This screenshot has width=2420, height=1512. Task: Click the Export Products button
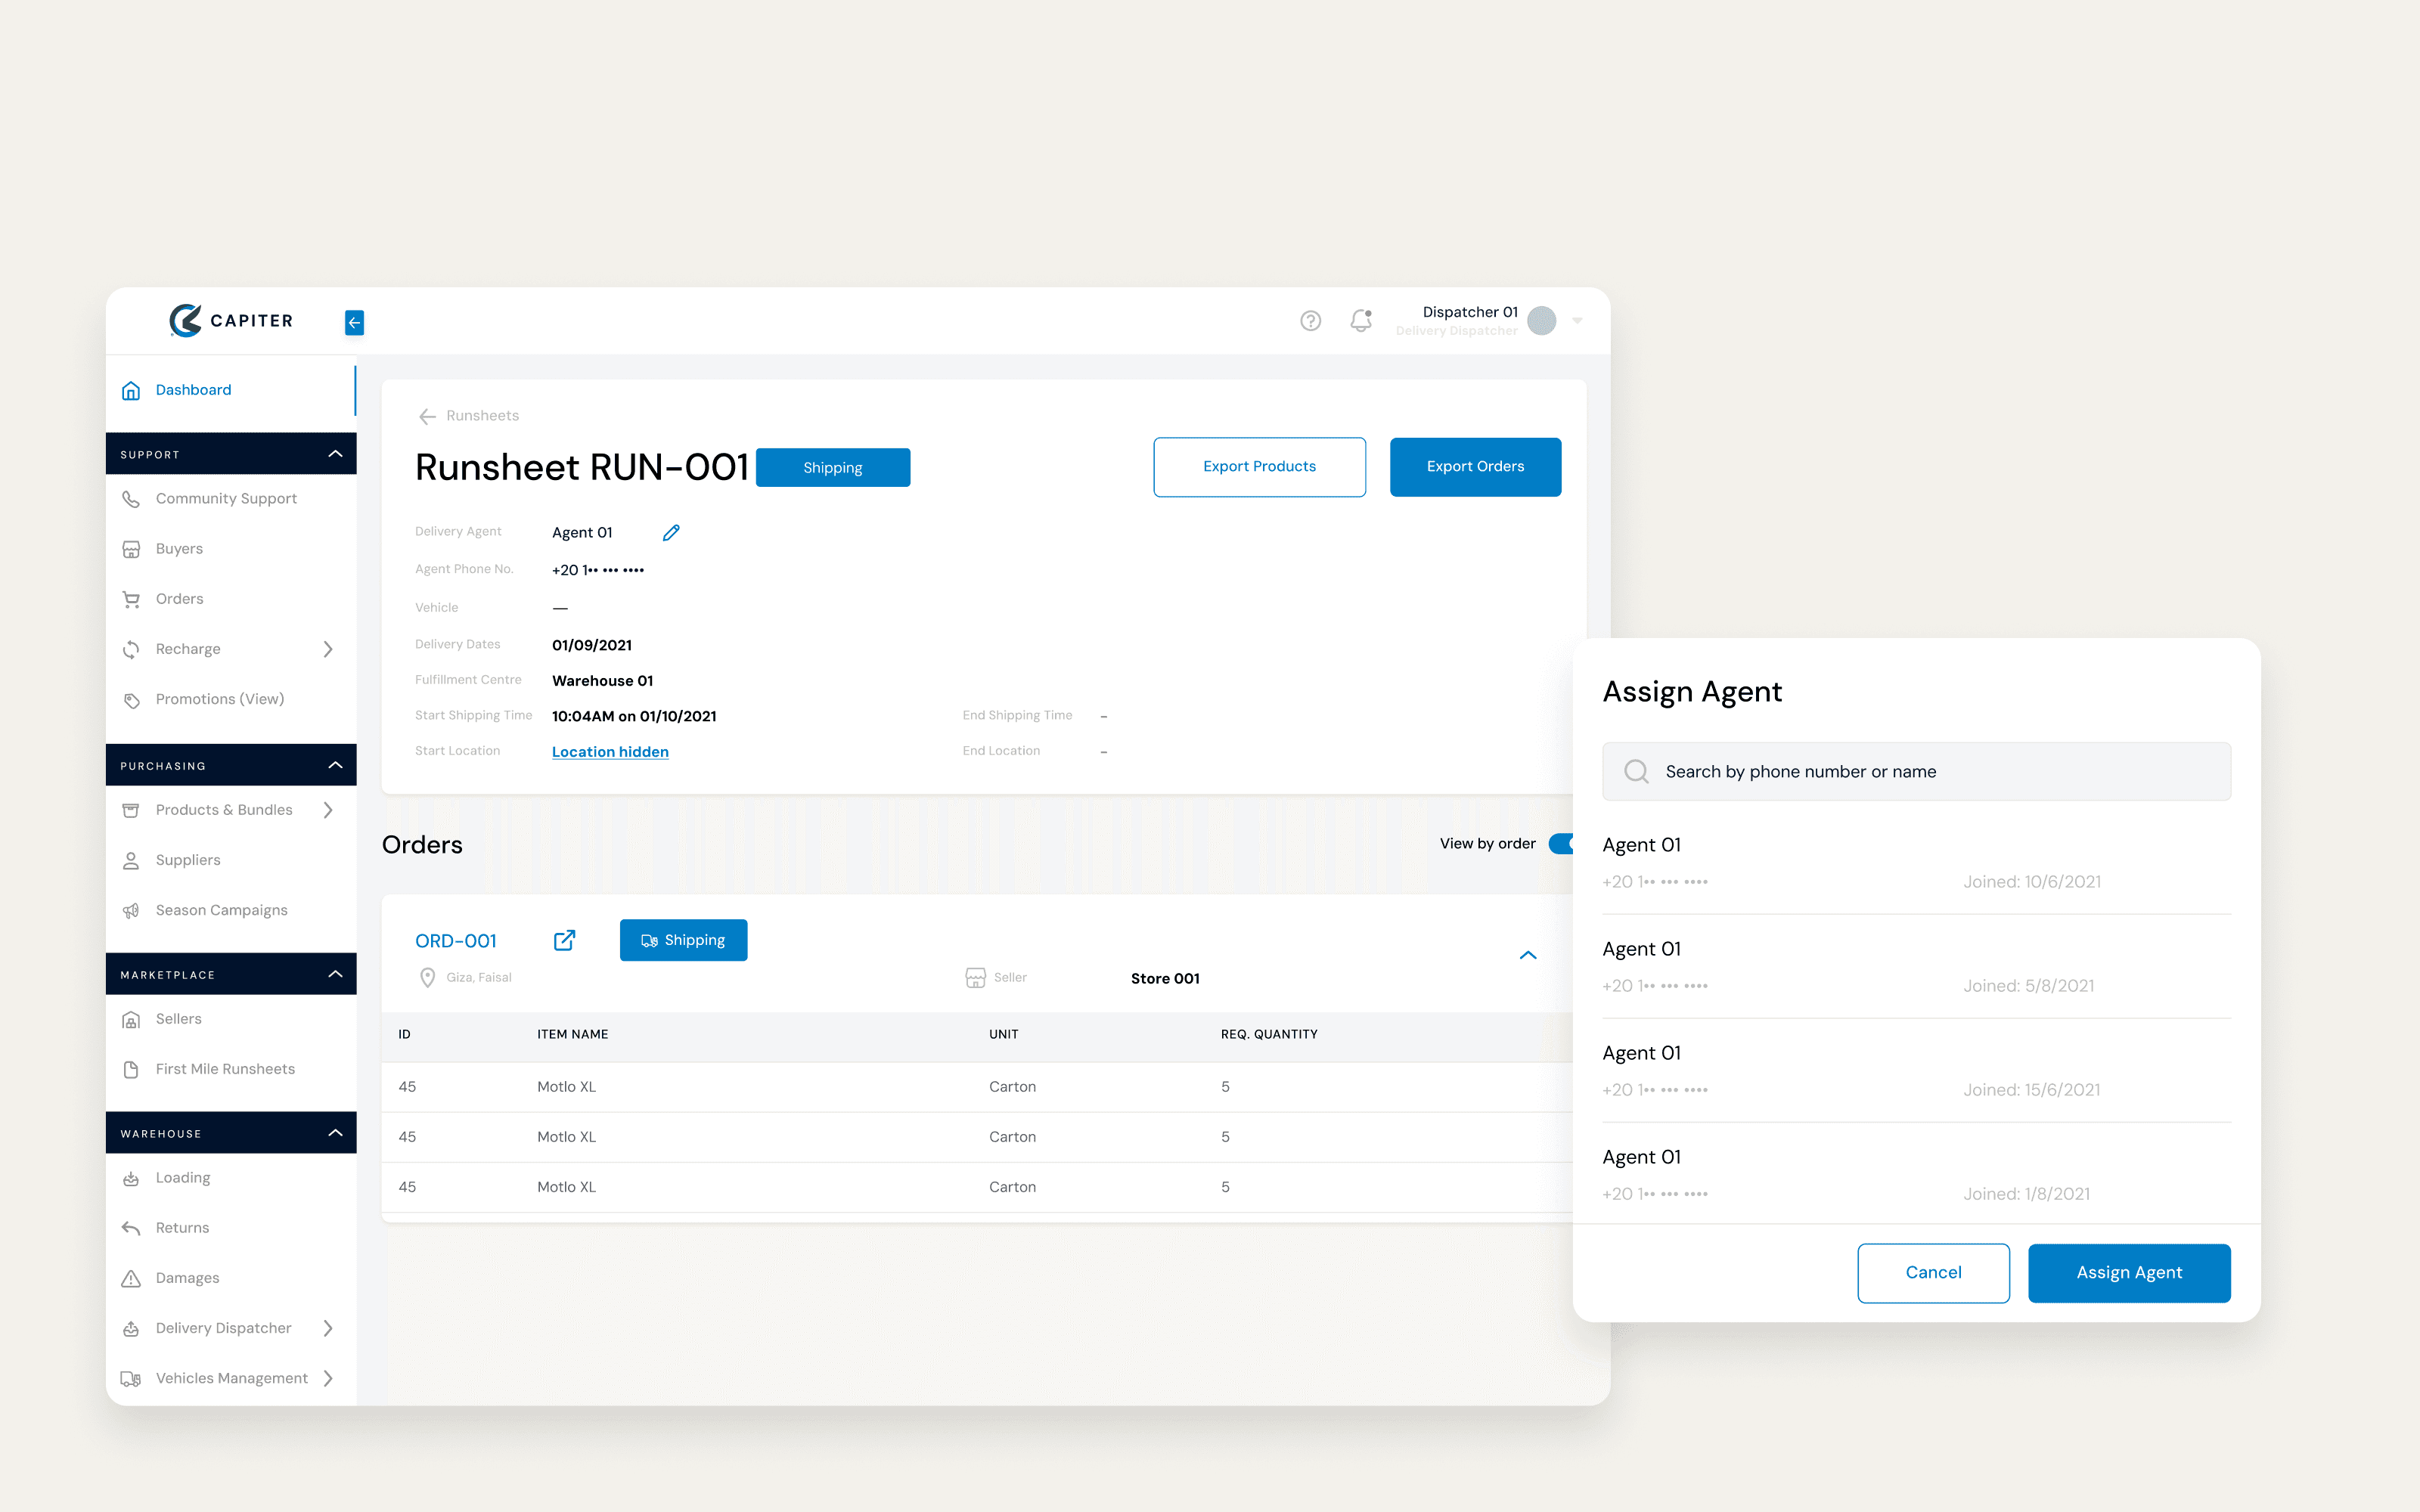1259,467
